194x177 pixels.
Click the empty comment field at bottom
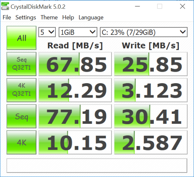point(97,166)
